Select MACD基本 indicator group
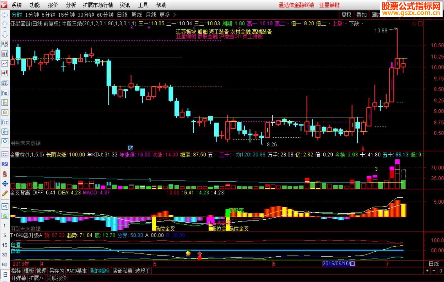This screenshot has height=282, width=444. coord(76,271)
